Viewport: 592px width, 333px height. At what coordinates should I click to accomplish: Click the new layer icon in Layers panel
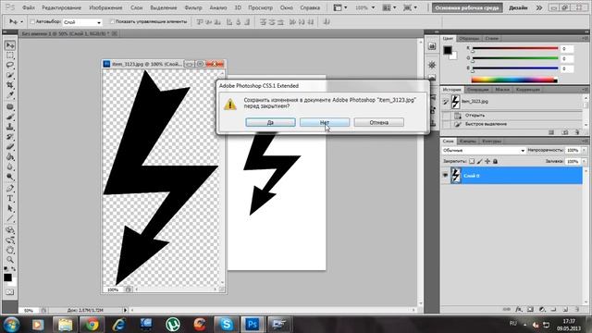click(x=565, y=309)
